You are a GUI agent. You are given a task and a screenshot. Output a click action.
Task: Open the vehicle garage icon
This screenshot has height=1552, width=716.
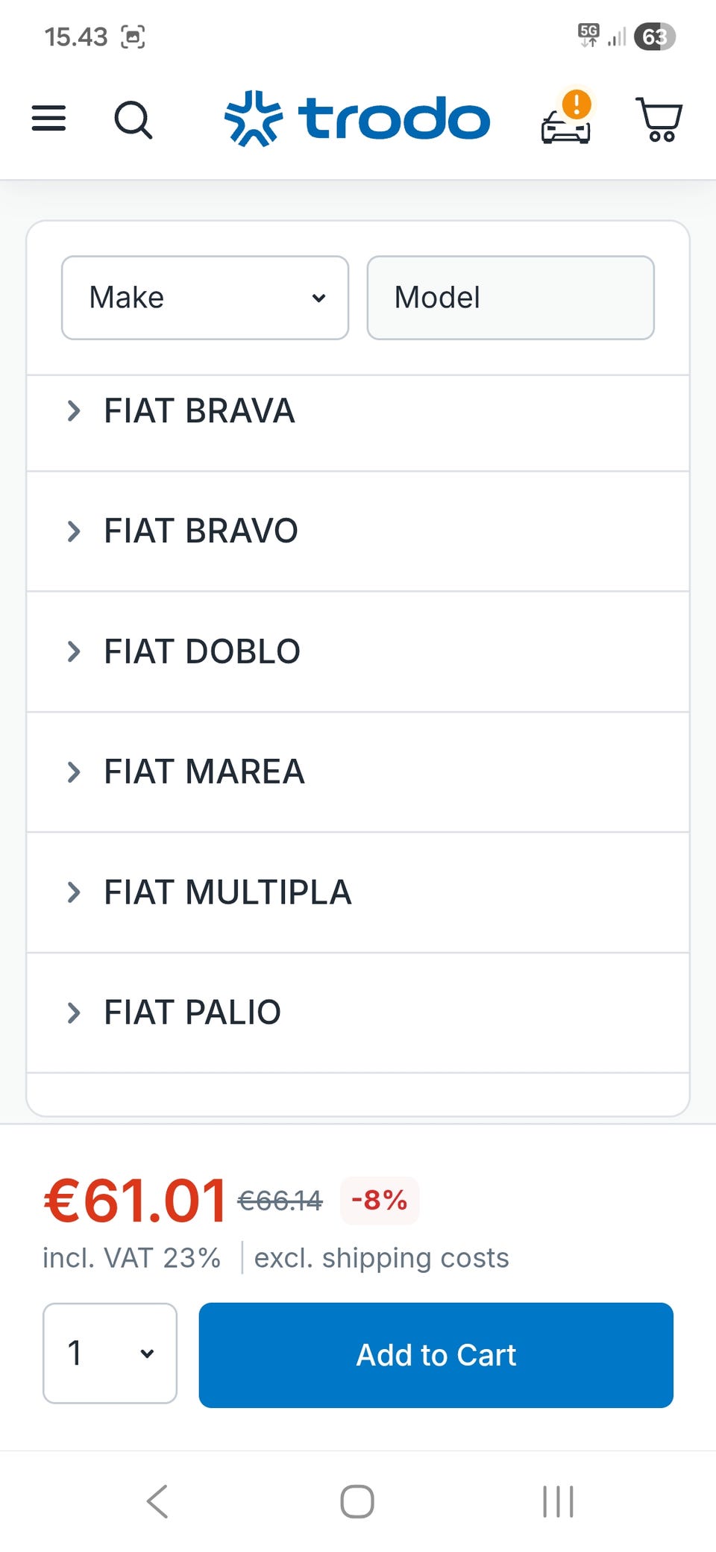pos(565,121)
